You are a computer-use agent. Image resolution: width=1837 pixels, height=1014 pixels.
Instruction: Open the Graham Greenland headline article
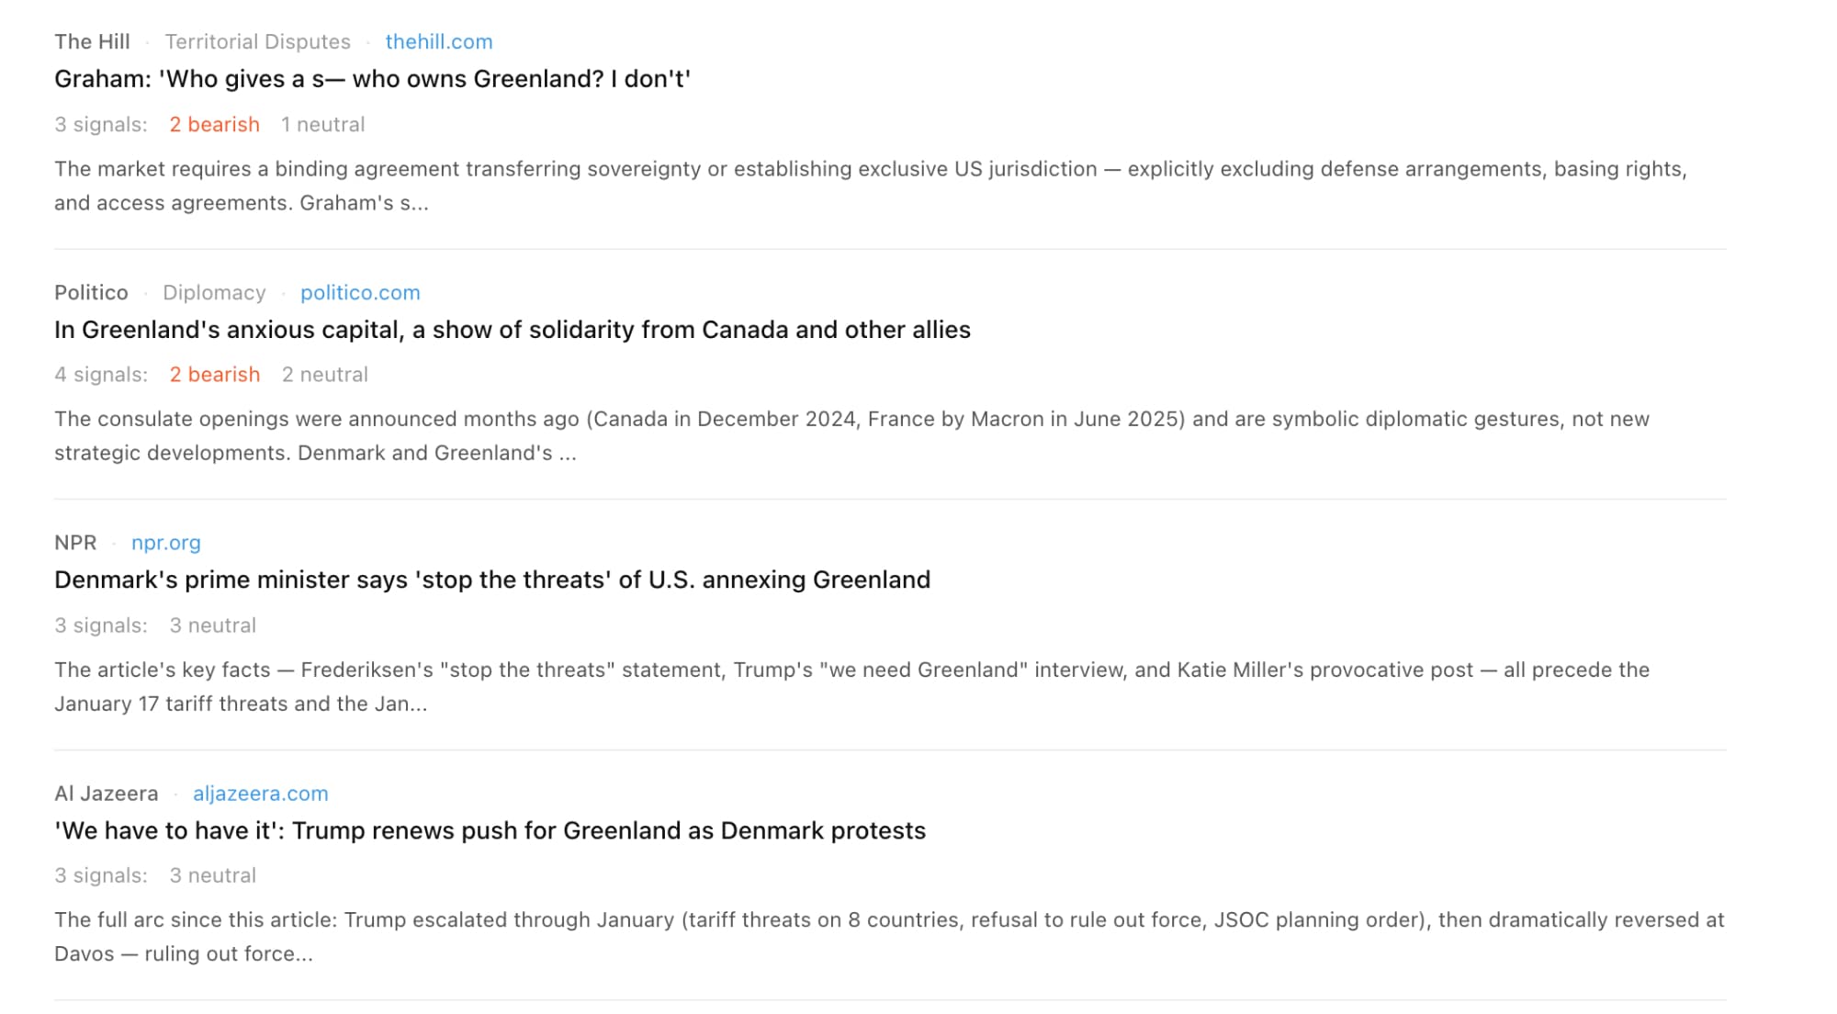click(x=373, y=80)
